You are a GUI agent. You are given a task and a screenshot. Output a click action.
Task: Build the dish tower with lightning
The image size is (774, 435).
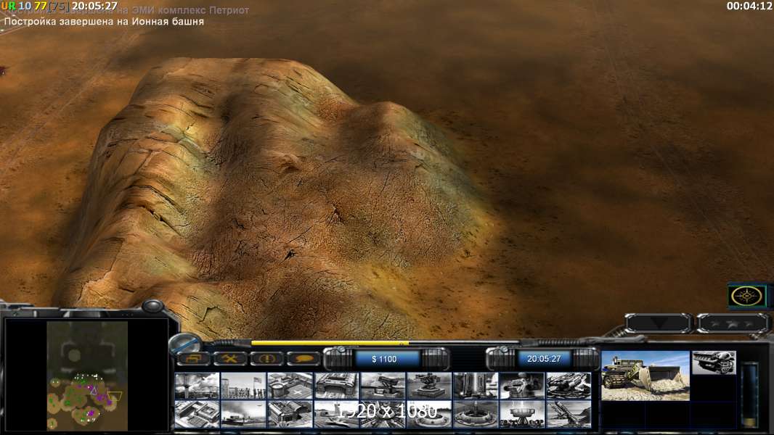[522, 414]
